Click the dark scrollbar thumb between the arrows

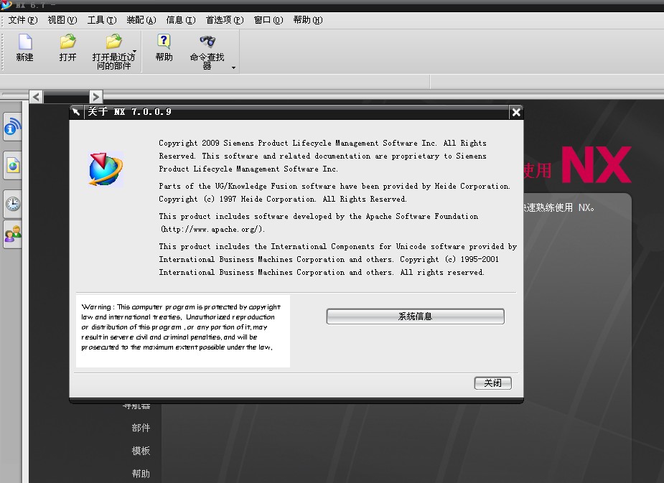click(66, 97)
